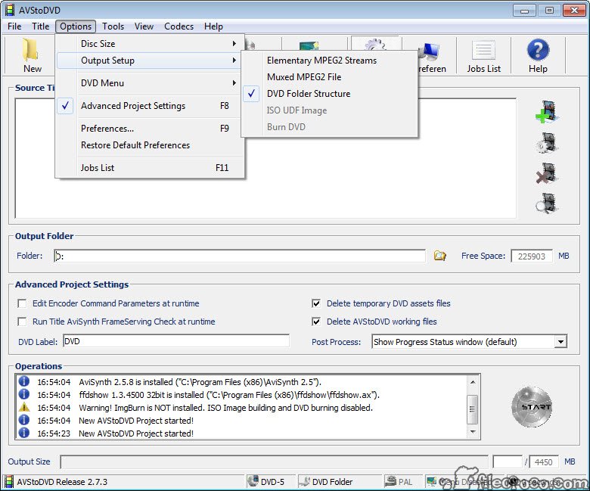Screen dimensions: 590x491
Task: Click the Free Space value field
Action: tap(531, 256)
